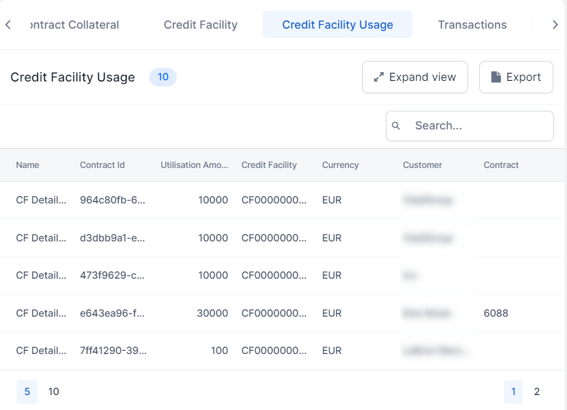Select the row with contract 6088
The image size is (567, 410).
click(x=495, y=314)
